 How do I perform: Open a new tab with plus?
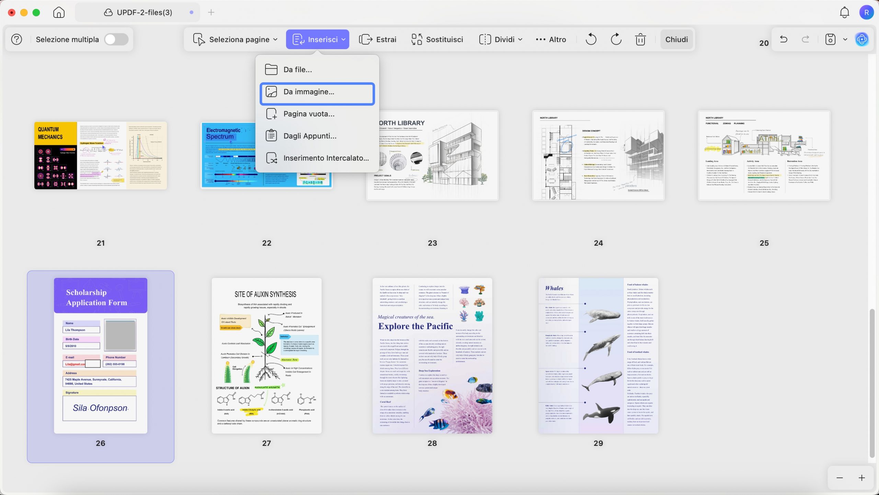211,12
